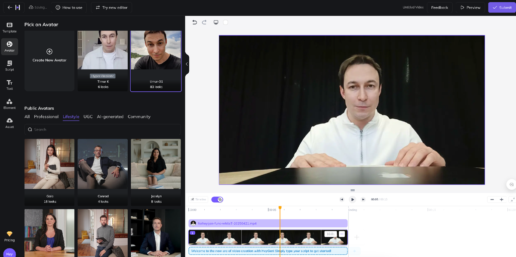
Task: Switch to the UGC tab
Action: coord(88,117)
